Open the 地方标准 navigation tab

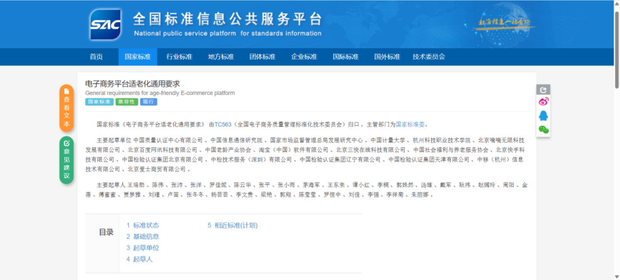point(220,57)
